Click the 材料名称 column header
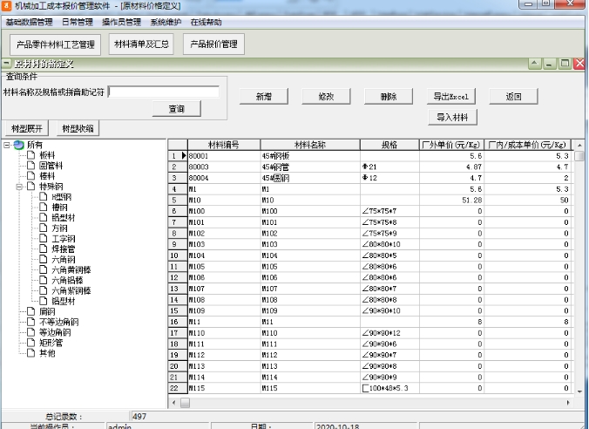The height and width of the screenshot is (429, 589). point(310,145)
